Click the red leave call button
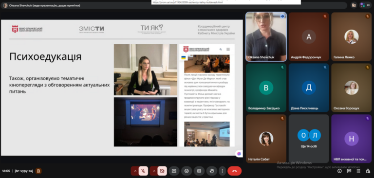 click(x=234, y=171)
